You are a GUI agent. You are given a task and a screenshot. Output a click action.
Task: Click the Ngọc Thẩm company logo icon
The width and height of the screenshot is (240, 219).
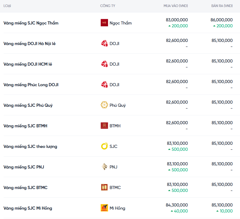pos(104,23)
